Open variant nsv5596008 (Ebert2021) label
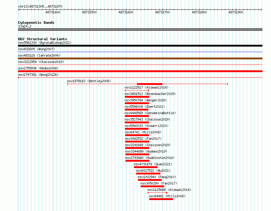 coord(145,107)
